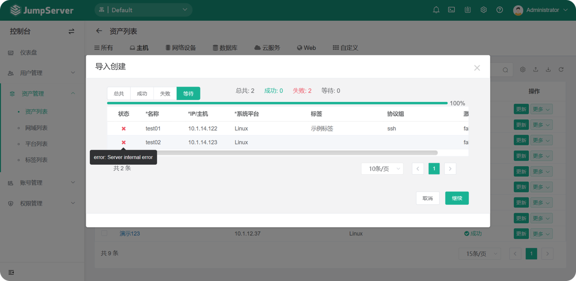
Task: Select the 云服务 tab
Action: coord(267,48)
